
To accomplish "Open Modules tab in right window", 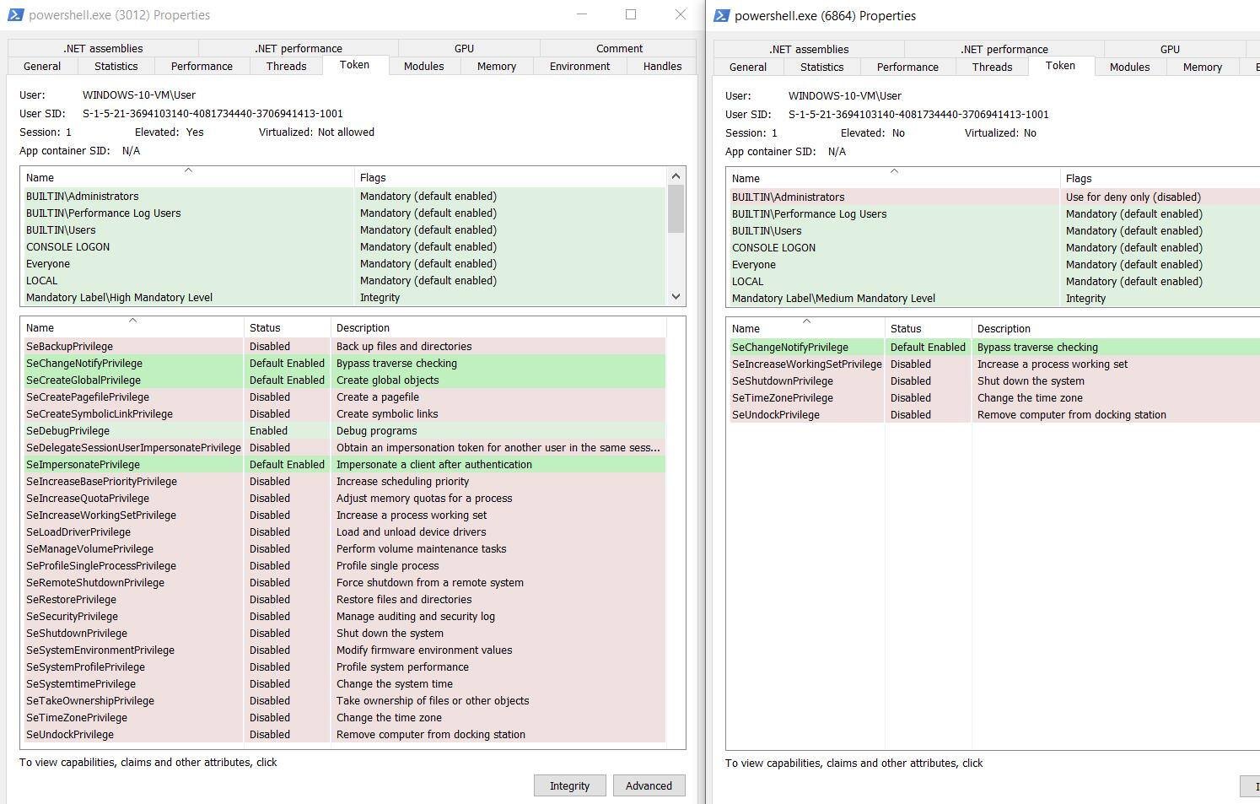I will [1129, 67].
